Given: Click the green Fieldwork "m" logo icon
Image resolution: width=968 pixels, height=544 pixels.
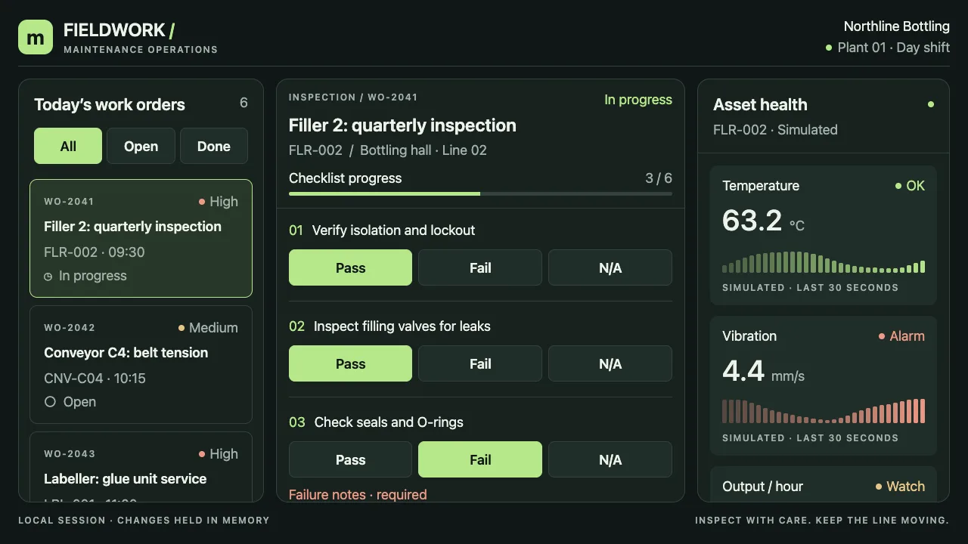Looking at the screenshot, I should pyautogui.click(x=36, y=37).
